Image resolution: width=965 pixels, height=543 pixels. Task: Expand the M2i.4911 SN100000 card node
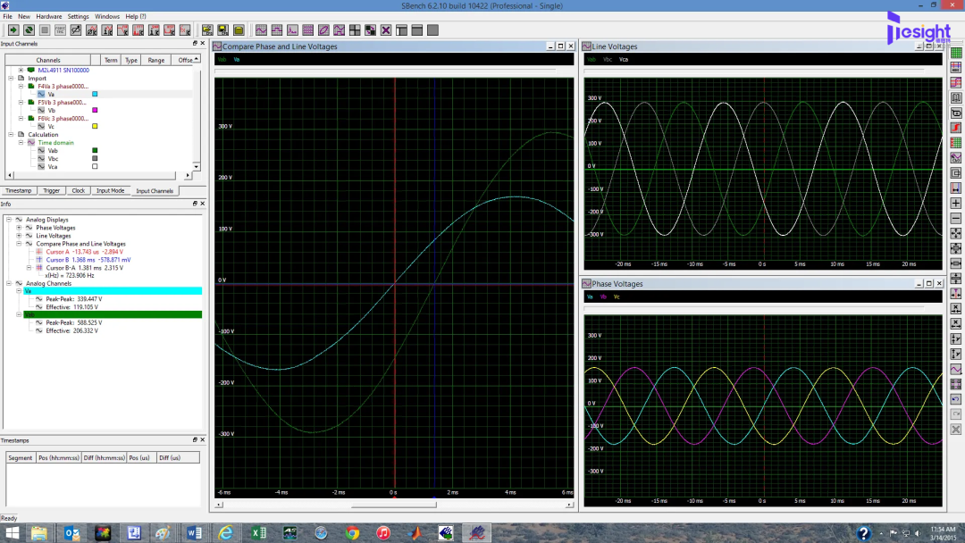(21, 70)
